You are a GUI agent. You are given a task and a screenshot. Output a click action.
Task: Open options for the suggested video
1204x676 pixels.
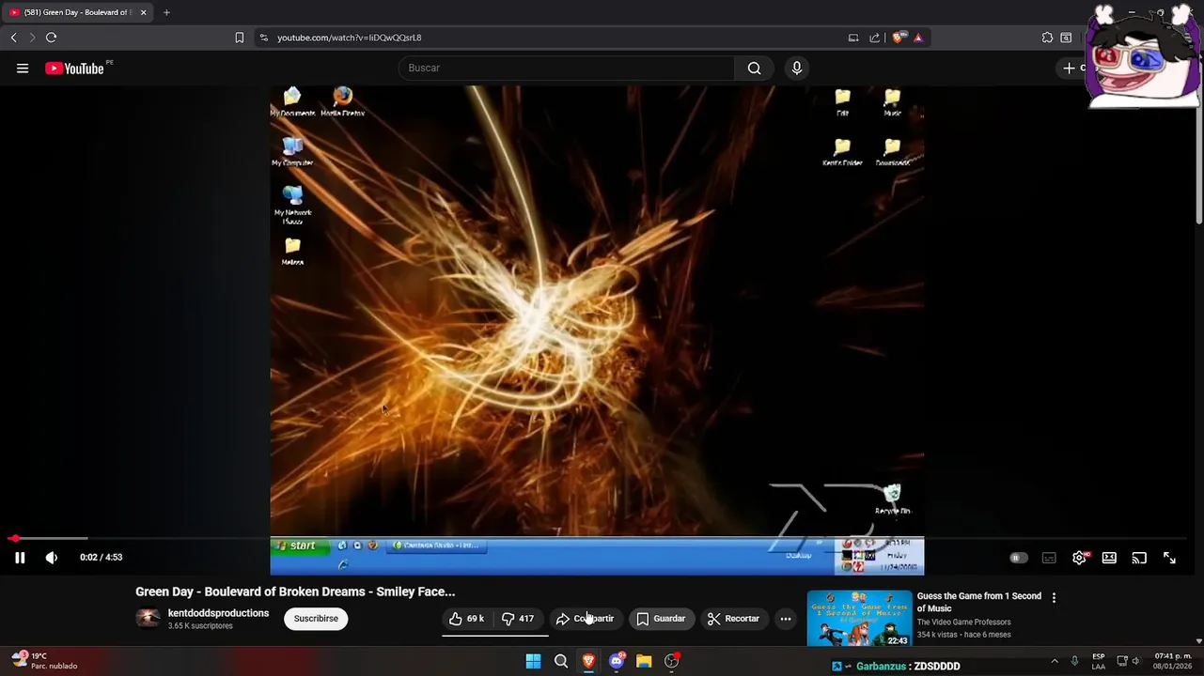pyautogui.click(x=1054, y=597)
